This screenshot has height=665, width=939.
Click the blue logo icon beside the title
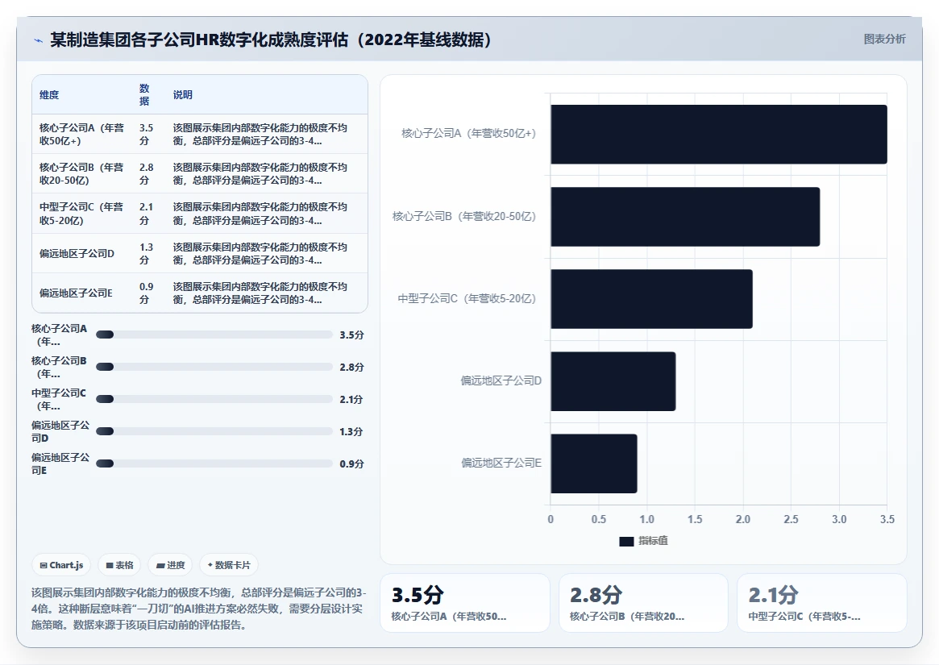click(x=39, y=41)
